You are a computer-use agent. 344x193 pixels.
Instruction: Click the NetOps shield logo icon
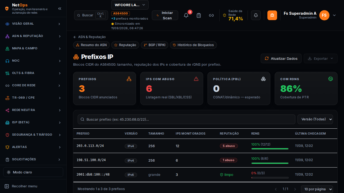pos(7,9)
